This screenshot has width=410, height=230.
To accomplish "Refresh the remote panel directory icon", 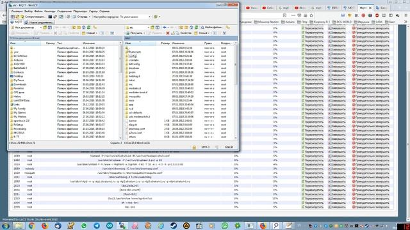I will [x=196, y=27].
